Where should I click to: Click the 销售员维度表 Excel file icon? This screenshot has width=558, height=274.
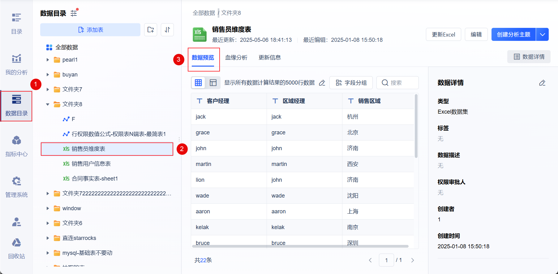coord(200,34)
